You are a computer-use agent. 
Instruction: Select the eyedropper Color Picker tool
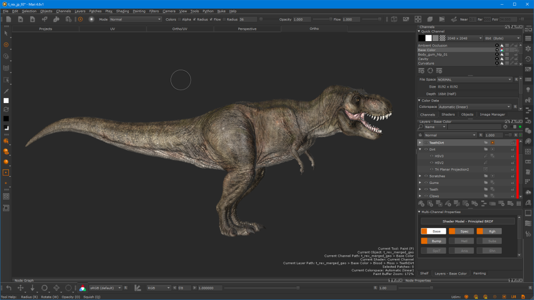click(x=6, y=91)
